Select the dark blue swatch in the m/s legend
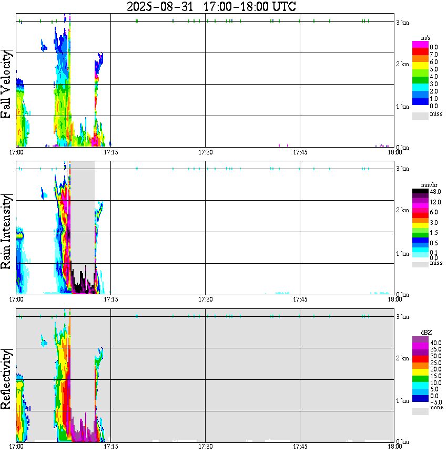The image size is (447, 456). 420,101
